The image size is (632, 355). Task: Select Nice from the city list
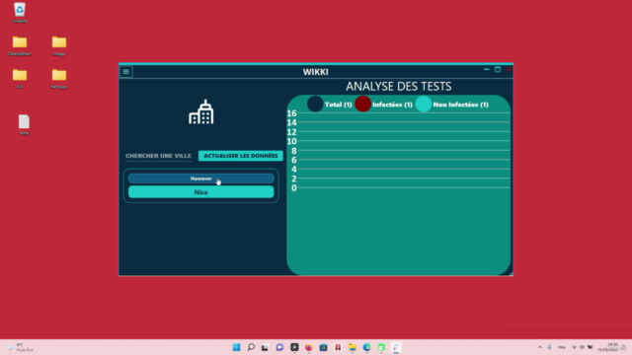tap(201, 192)
